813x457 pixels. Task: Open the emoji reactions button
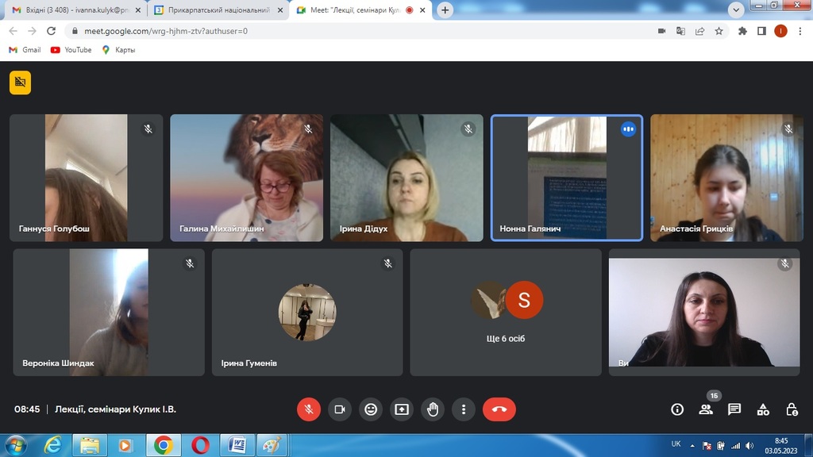pyautogui.click(x=371, y=409)
